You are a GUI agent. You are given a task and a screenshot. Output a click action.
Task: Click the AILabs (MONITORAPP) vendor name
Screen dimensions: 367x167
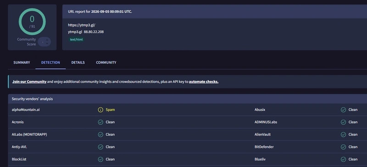(29, 135)
